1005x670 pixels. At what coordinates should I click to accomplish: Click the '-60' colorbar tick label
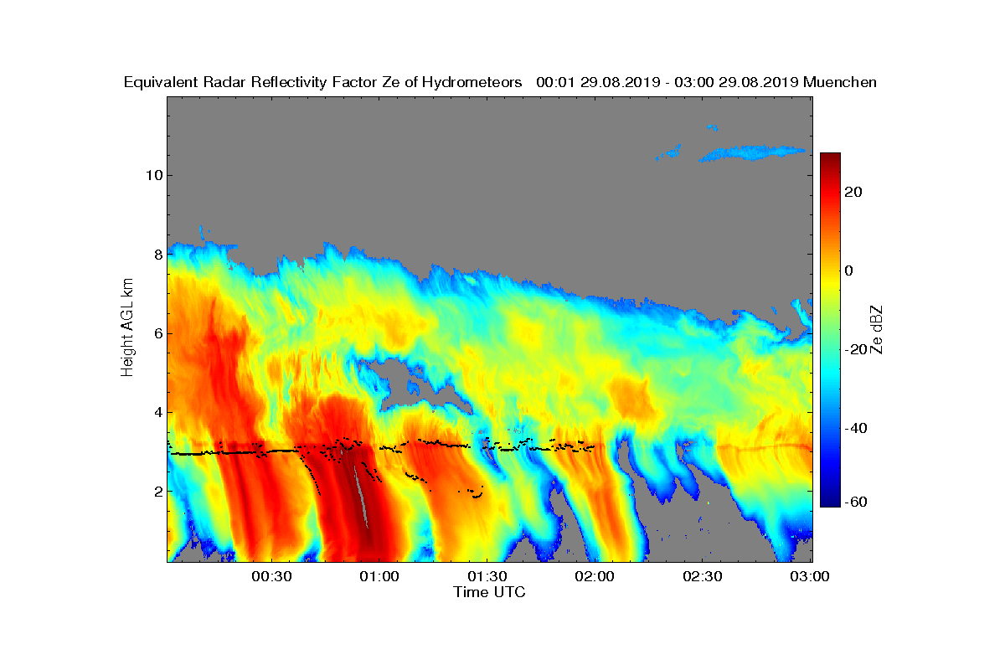pos(856,502)
